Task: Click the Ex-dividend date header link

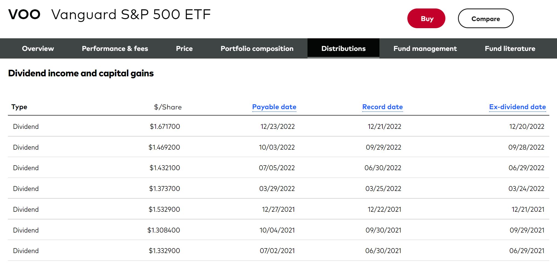Action: pyautogui.click(x=517, y=107)
